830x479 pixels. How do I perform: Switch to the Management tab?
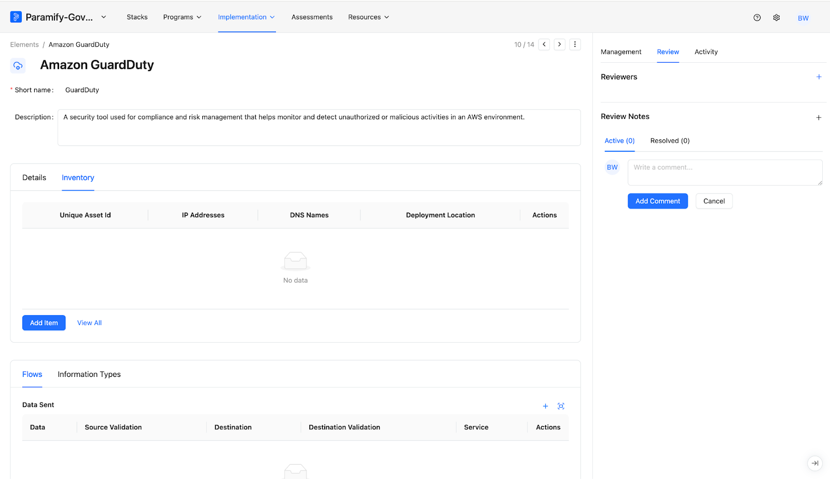621,52
